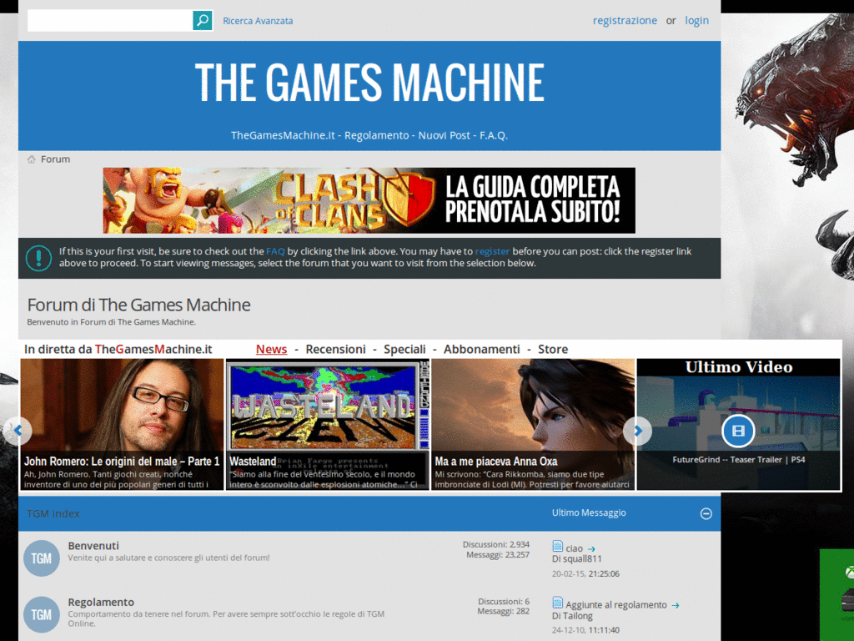Click the home icon beside Forum breadcrumb

[32, 159]
